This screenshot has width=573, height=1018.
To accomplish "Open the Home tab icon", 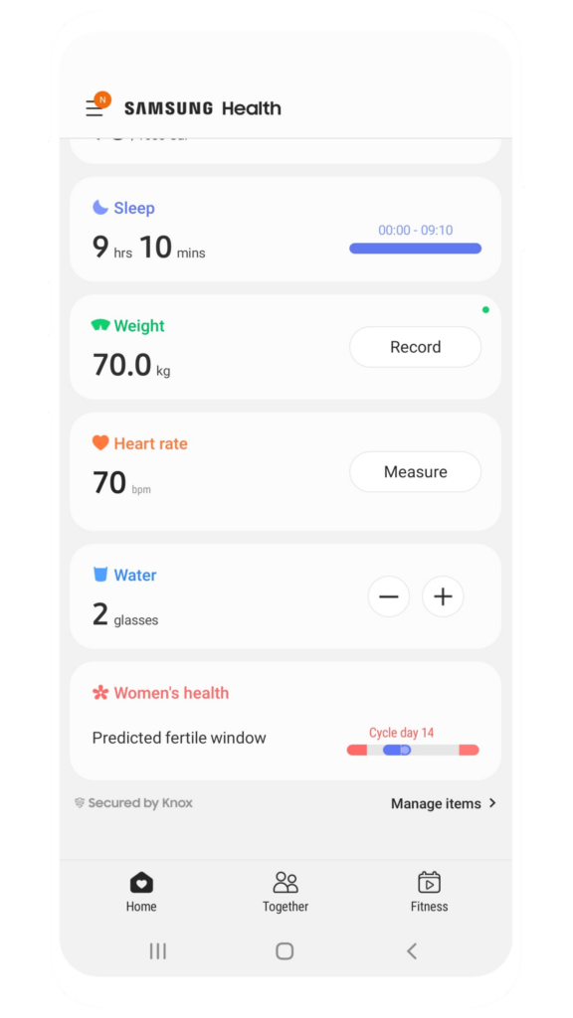I will [x=140, y=882].
